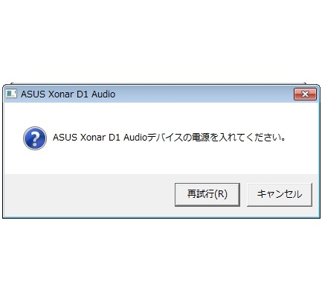322x299 pixels.
Task: Click the round help-style question icon
Action: click(x=35, y=138)
